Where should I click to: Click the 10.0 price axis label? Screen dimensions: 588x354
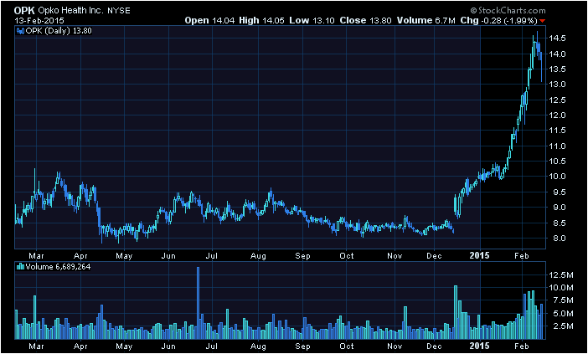[x=559, y=177]
